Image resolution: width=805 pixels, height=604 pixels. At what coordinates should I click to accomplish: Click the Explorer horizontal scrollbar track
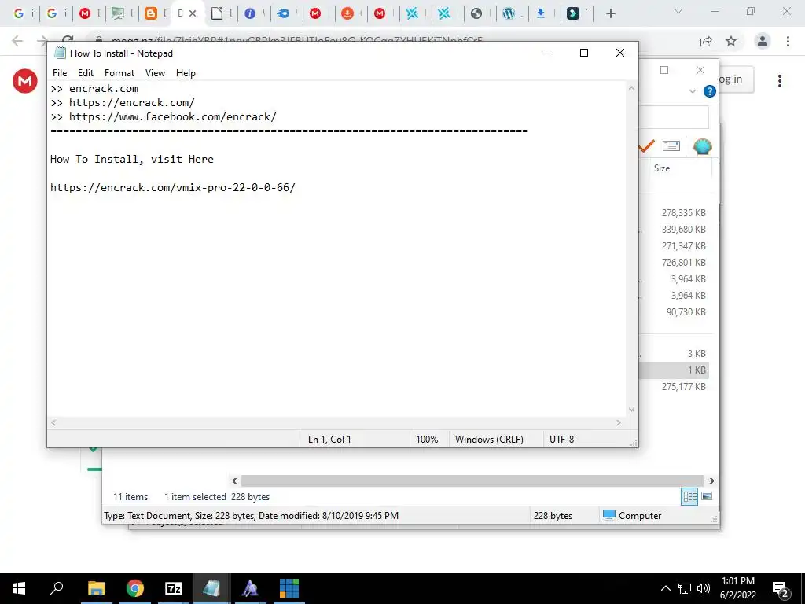472,481
